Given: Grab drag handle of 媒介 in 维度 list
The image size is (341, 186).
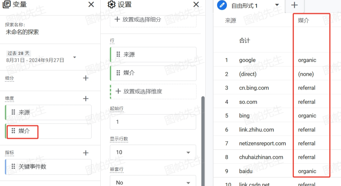Looking at the screenshot, I should pos(13,131).
